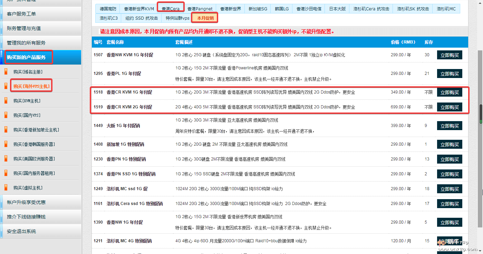Click the orange icon beside 购买[域名注册]
The height and width of the screenshot is (254, 483).
coord(6,72)
